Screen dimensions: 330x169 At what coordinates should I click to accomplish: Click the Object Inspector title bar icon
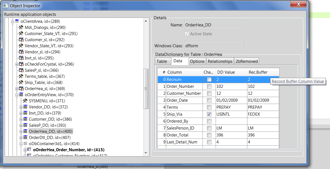[x=6, y=6]
